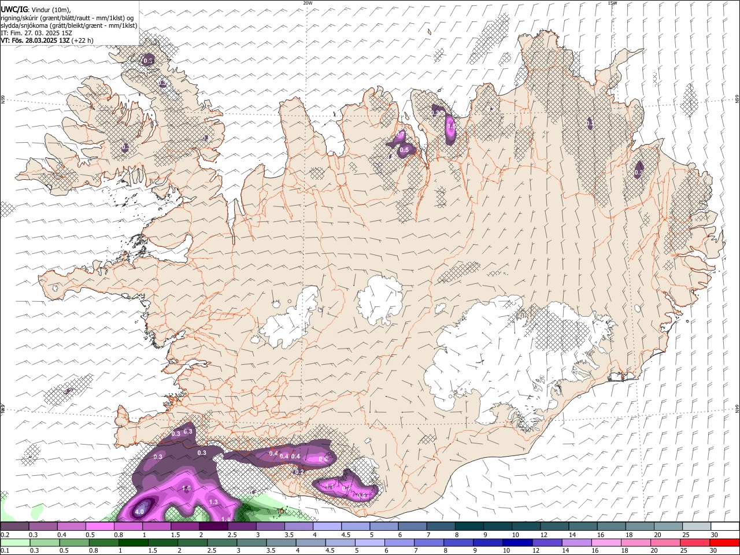Viewport: 740px width, 555px height.
Task: Click the bottom legend swatch between 10 and 12
Action: coord(517,543)
